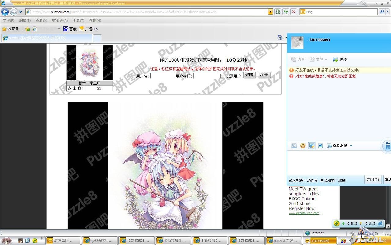
Task: Click the puzzle8.com address bar
Action: [x=146, y=12]
